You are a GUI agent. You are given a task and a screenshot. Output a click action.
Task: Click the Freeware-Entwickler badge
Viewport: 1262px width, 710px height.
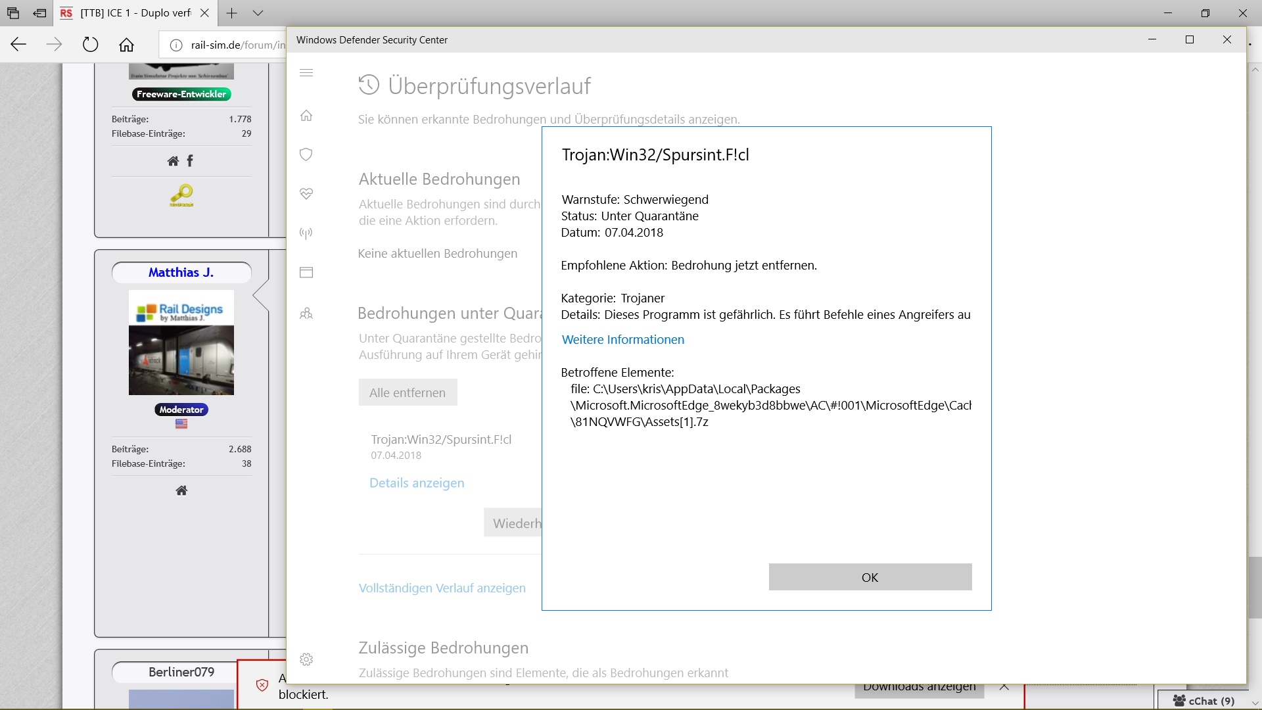(181, 94)
